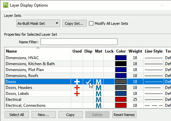Click the Used plus icon for Doors row
Screen dimensions: 171x121
pyautogui.click(x=77, y=82)
